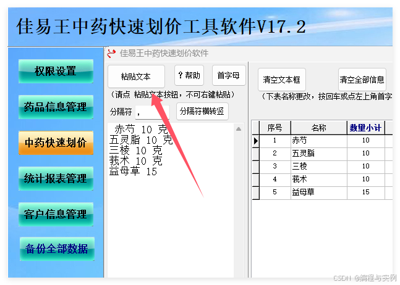Click the 清空文本框 button
The height and width of the screenshot is (285, 400).
coord(282,80)
